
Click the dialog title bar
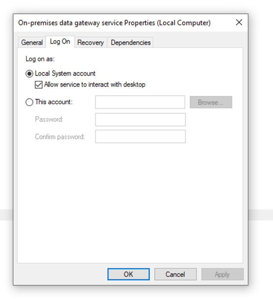(98, 23)
